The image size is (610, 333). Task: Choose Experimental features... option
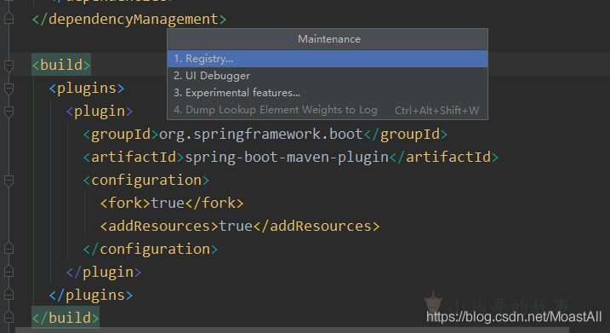[x=328, y=93]
